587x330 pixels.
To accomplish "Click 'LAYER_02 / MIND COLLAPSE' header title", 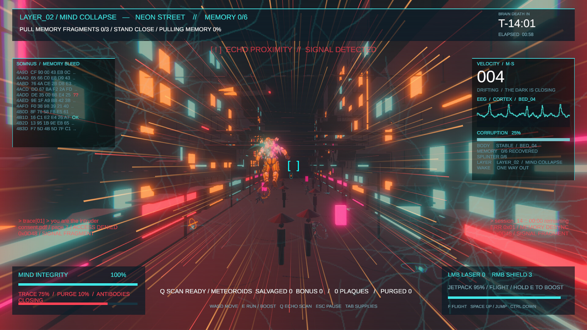I will 68,17.
